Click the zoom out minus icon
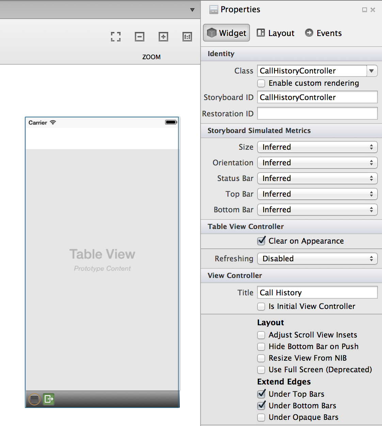This screenshot has height=426, width=382. pyautogui.click(x=140, y=37)
